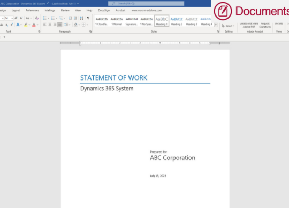The width and height of the screenshot is (289, 208).
Task: Expand the Styles gallery
Action: point(216,25)
